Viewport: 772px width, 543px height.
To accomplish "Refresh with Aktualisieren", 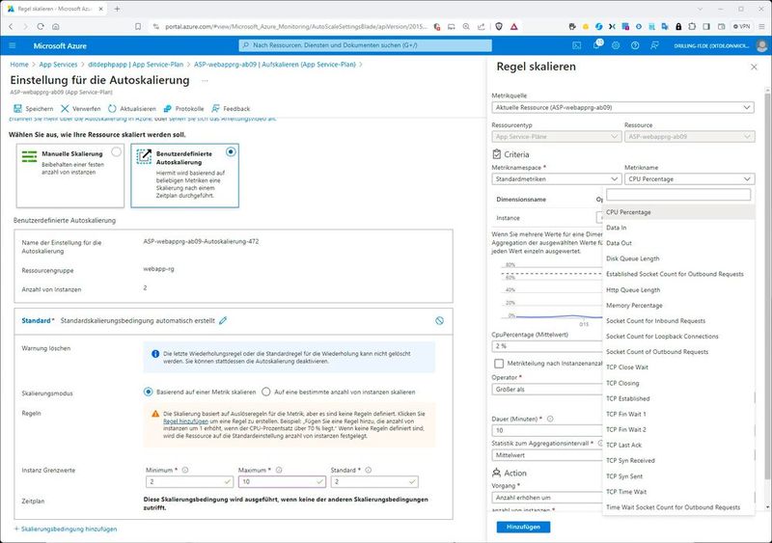I will click(x=132, y=109).
